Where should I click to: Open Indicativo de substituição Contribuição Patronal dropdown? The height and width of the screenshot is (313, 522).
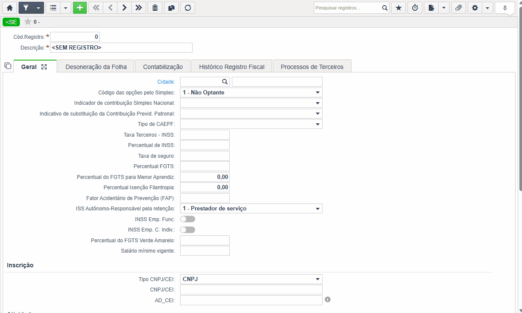pyautogui.click(x=251, y=113)
